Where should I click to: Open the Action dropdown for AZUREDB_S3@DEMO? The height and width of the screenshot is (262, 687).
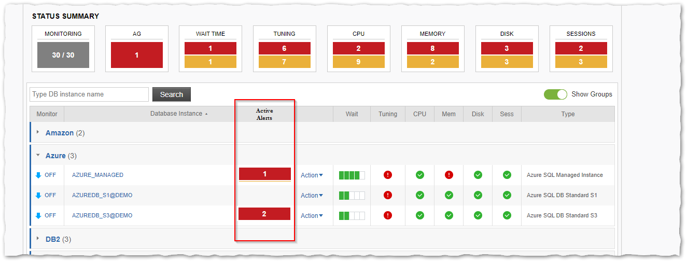pyautogui.click(x=312, y=216)
